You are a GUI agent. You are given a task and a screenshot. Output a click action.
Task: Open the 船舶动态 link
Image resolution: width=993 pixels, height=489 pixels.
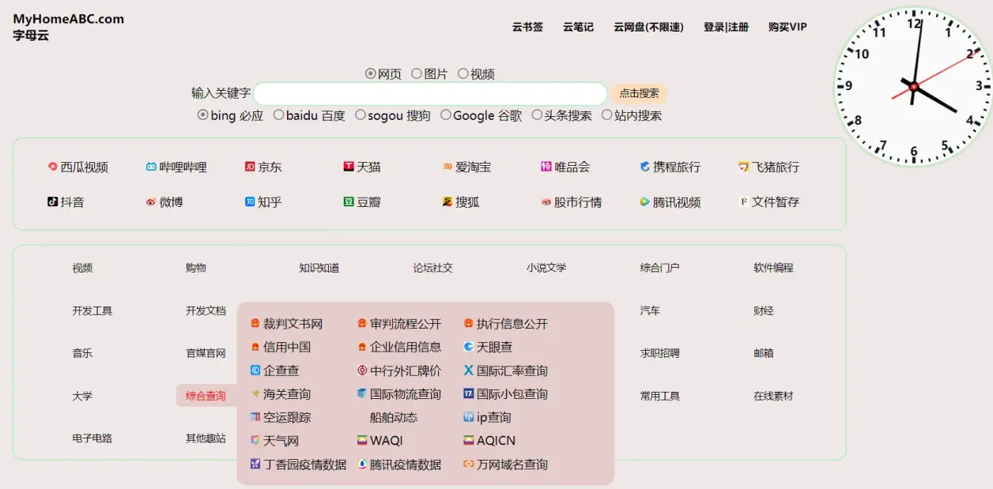(x=394, y=417)
